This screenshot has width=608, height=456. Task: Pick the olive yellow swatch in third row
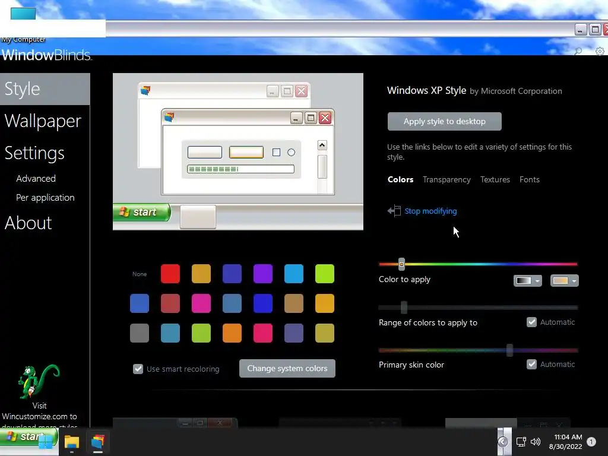coord(325,333)
